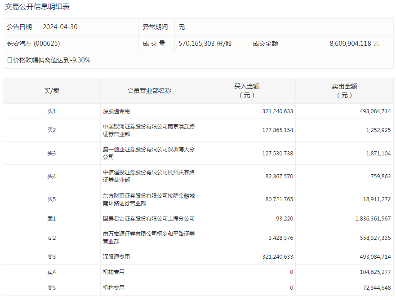Image resolution: width=396 pixels, height=300 pixels.
Task: Click the 成交量 value 570,165,303 份/股
Action: (205, 44)
